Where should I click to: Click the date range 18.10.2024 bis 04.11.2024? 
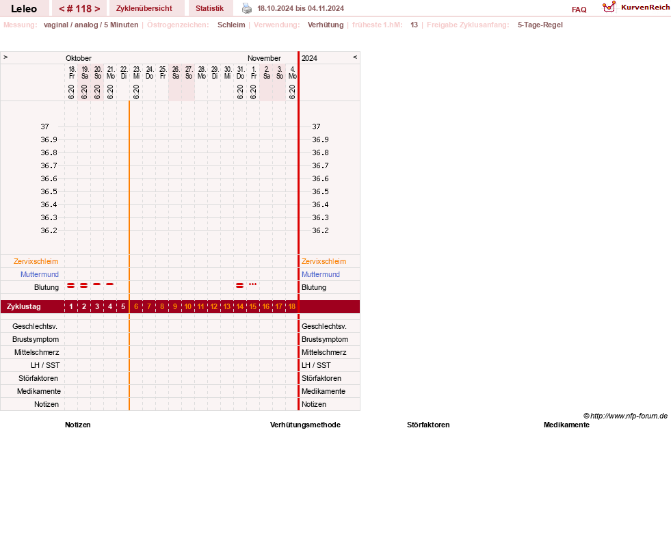[300, 8]
